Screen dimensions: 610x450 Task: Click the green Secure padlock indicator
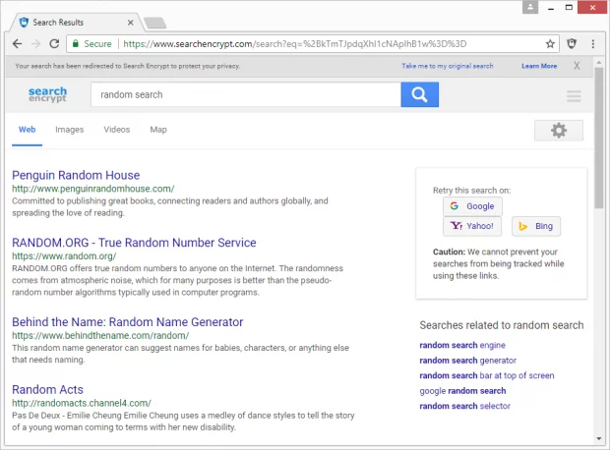click(92, 44)
